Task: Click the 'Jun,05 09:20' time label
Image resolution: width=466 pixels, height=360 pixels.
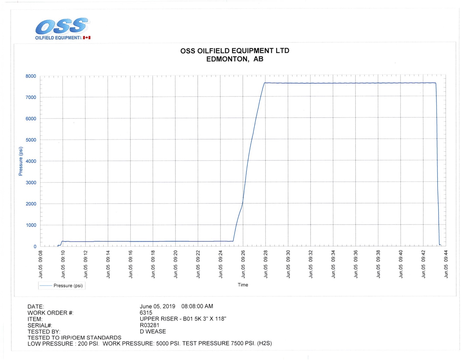Action: (x=176, y=264)
